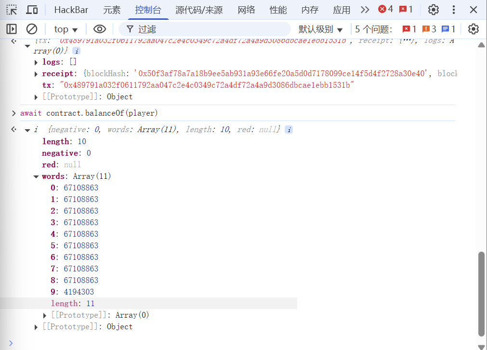This screenshot has height=350, width=487.
Task: Click the info icon beside the balanceOf result
Action: pos(289,130)
